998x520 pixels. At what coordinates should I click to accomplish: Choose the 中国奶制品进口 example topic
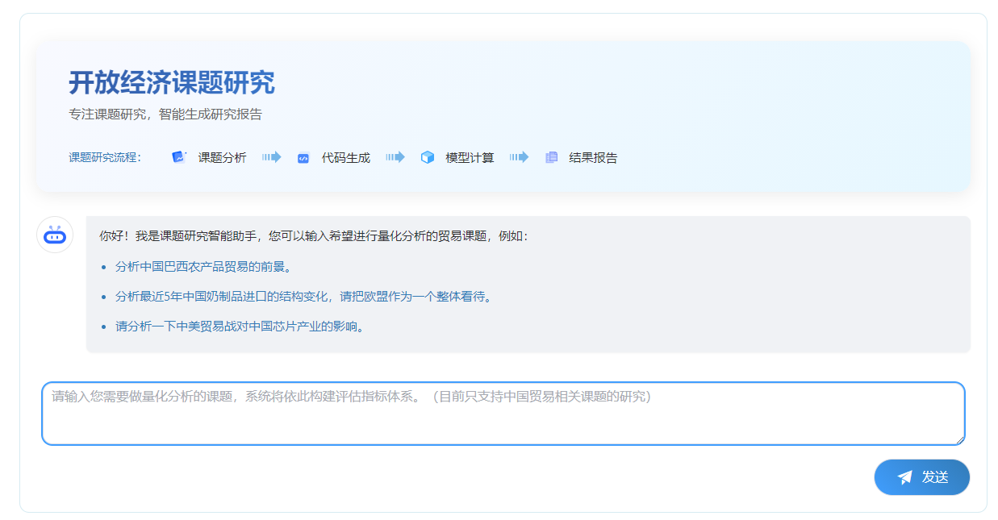pos(303,297)
